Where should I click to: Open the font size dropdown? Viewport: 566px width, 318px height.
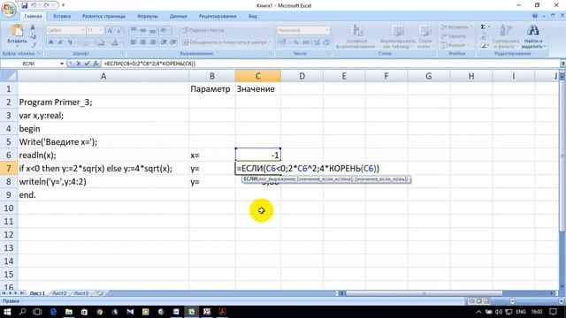101,30
